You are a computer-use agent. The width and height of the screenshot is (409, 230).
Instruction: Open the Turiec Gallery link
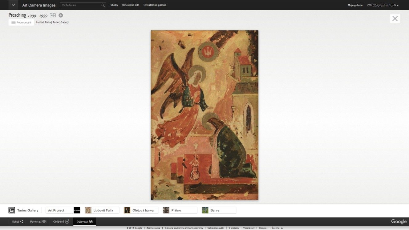pyautogui.click(x=28, y=210)
